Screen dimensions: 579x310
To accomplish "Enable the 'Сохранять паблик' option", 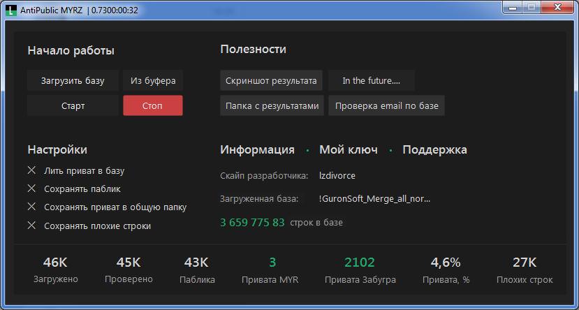I will [31, 189].
